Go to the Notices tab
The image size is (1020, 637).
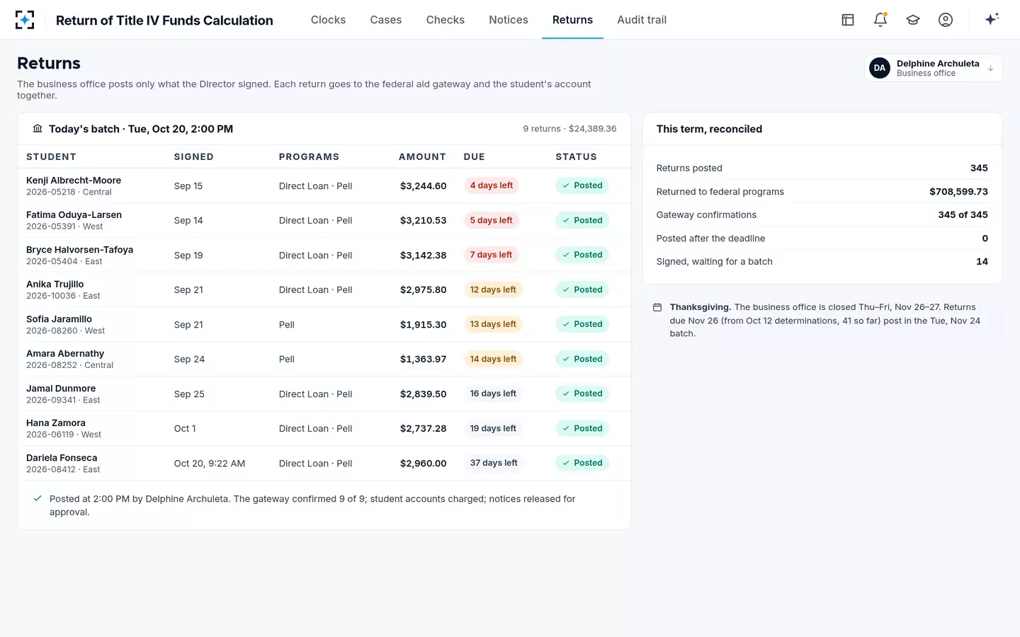click(x=509, y=20)
